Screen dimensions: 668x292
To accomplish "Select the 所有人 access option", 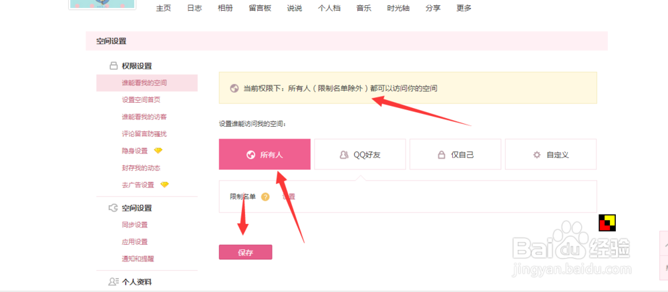I will click(x=265, y=154).
